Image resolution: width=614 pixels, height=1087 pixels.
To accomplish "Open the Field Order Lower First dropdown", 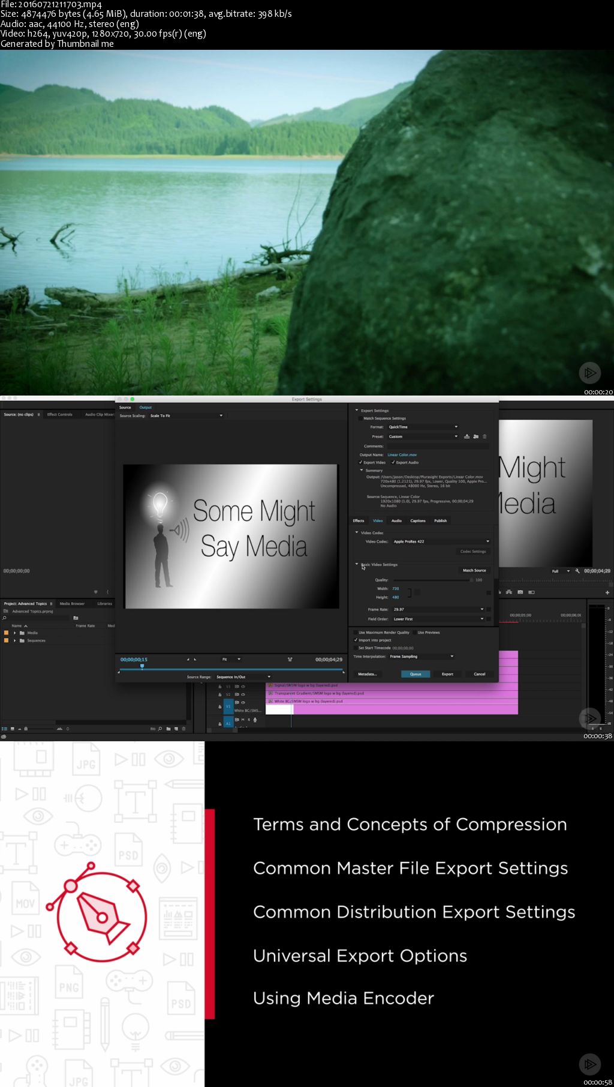I will [438, 619].
